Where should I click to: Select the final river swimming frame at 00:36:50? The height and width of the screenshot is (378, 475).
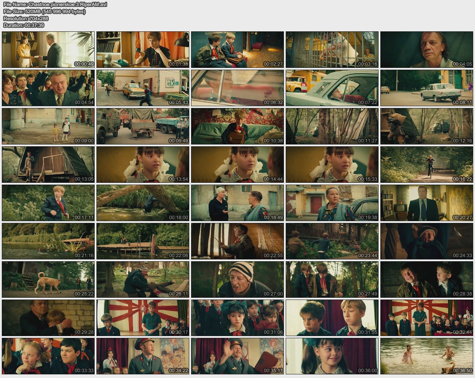click(426, 356)
